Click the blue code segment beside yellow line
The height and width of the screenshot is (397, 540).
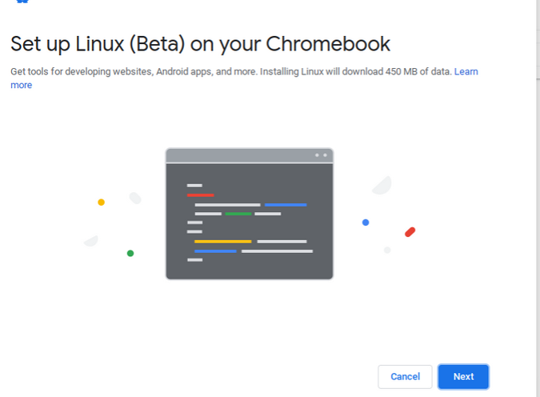point(215,251)
